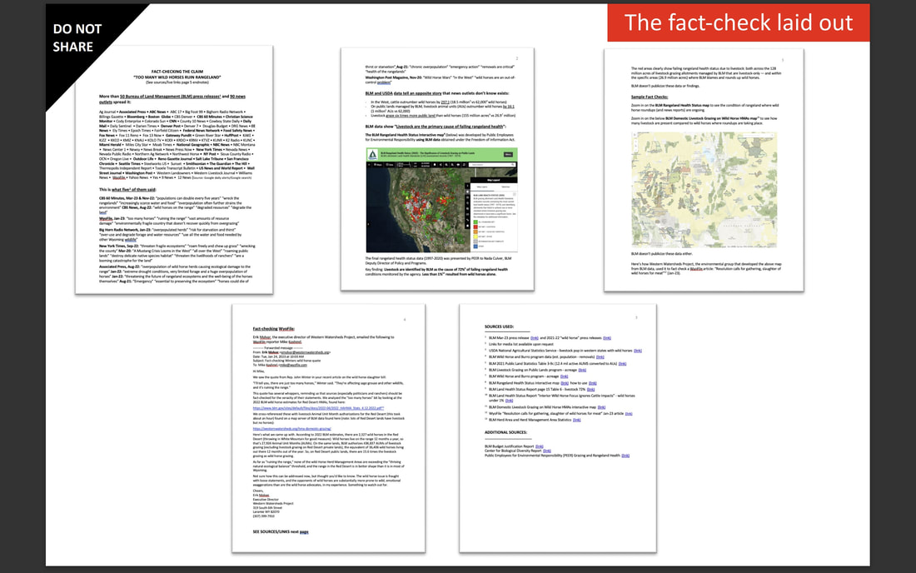Follow the link after 'BLM Mar-23 press release'
916x573 pixels.
click(x=535, y=338)
